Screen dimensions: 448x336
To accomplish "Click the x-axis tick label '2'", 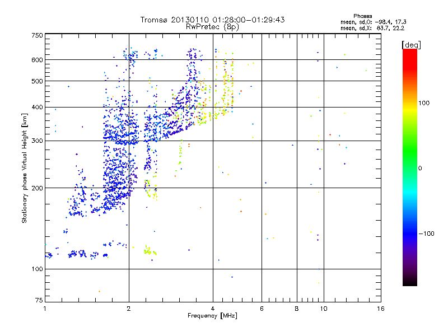I will [x=129, y=309].
